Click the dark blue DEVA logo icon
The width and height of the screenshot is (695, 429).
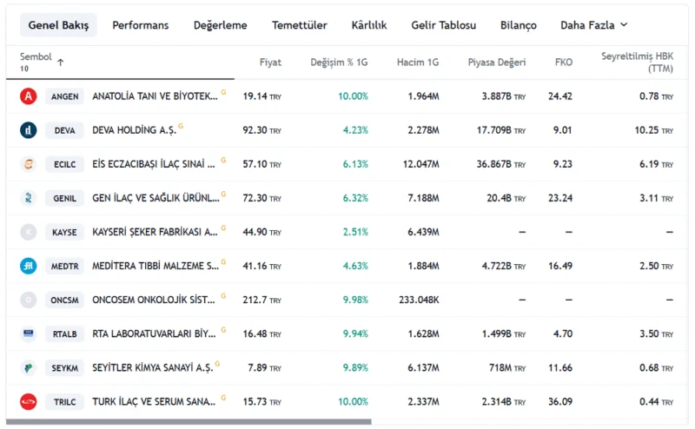(x=29, y=130)
